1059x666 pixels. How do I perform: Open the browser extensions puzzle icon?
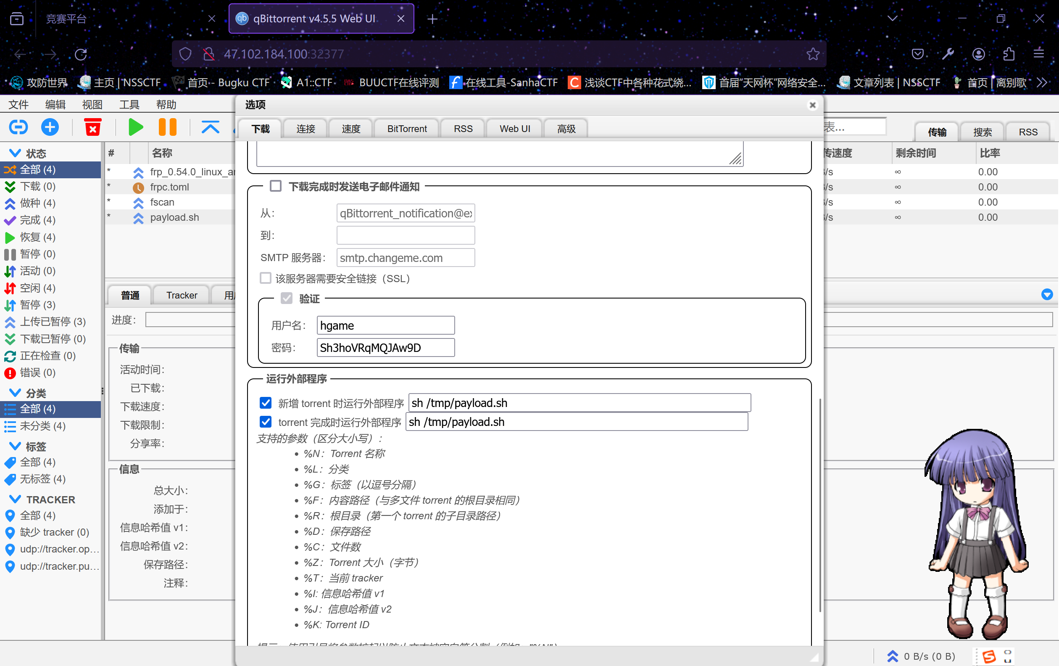pos(1009,54)
